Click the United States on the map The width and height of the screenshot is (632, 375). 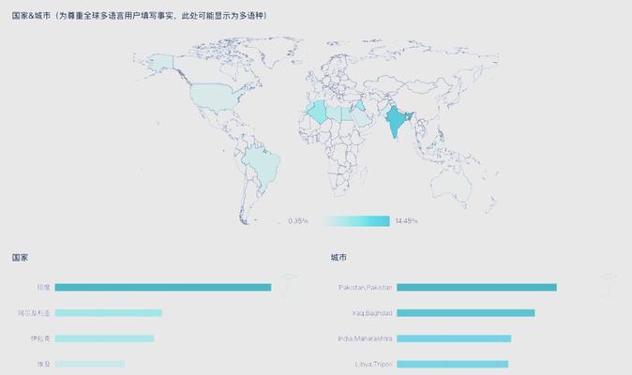[213, 96]
